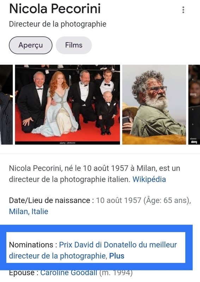
Task: Click the Nicola Pecorini title heading
Action: (x=55, y=8)
